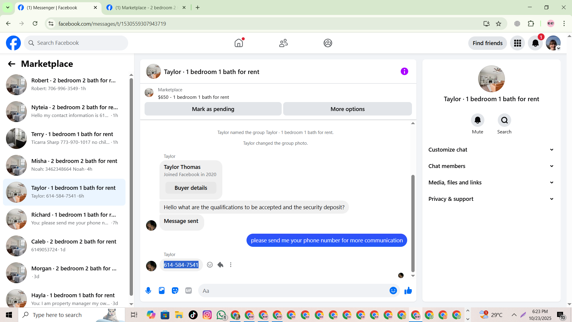Switch to the Marketplace - 2 bedroom tab
This screenshot has height=322, width=572.
point(145,8)
